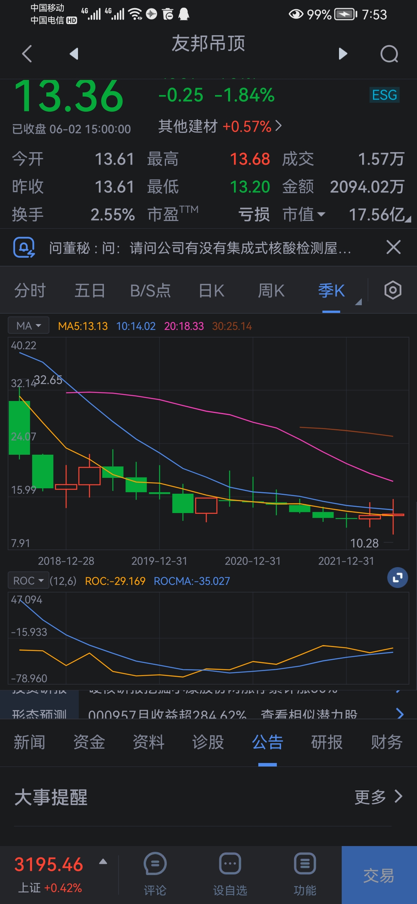This screenshot has width=417, height=904.
Task: Expand chart to fullscreen landscape
Action: pyautogui.click(x=397, y=578)
